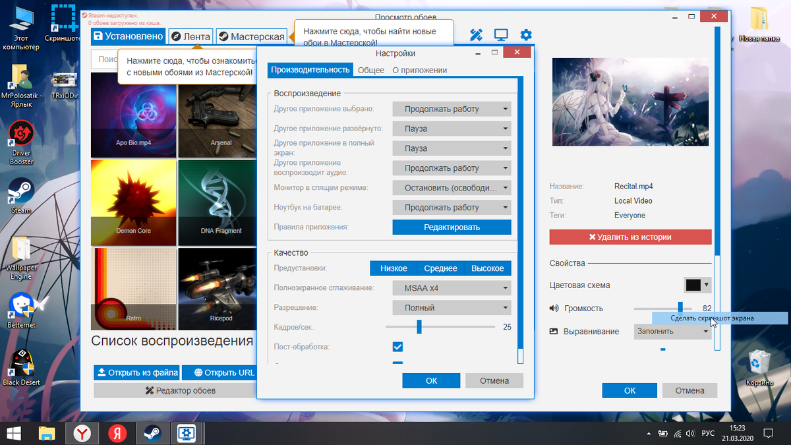Click Удалить из истории button
The image size is (791, 445).
[x=630, y=237]
